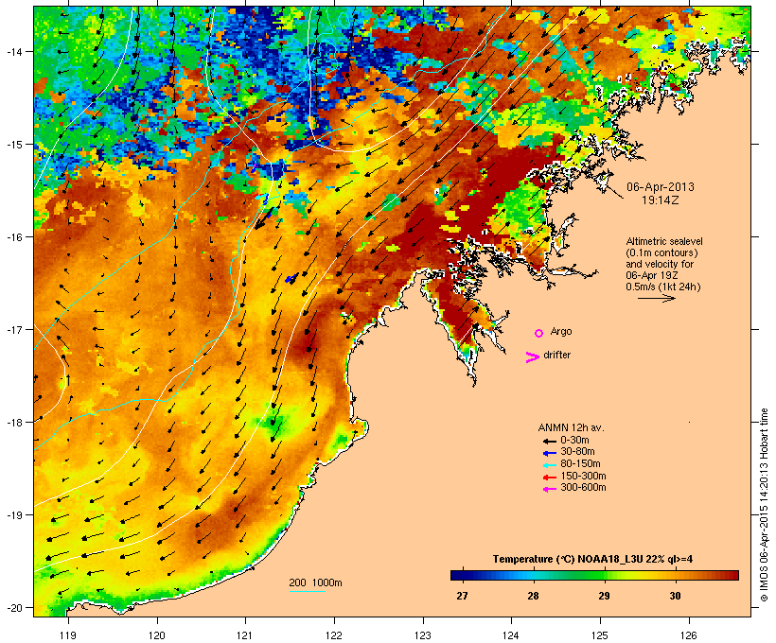Click the longitude axis label 126
776x643 pixels.
coord(689,635)
